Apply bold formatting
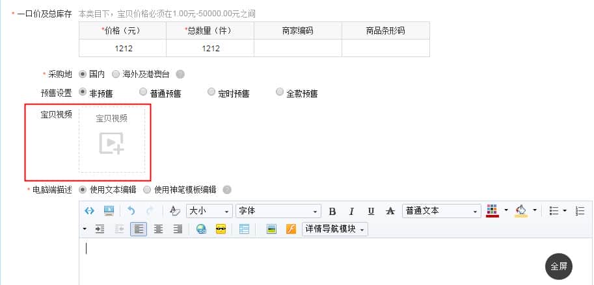This screenshot has width=594, height=285. click(x=332, y=211)
